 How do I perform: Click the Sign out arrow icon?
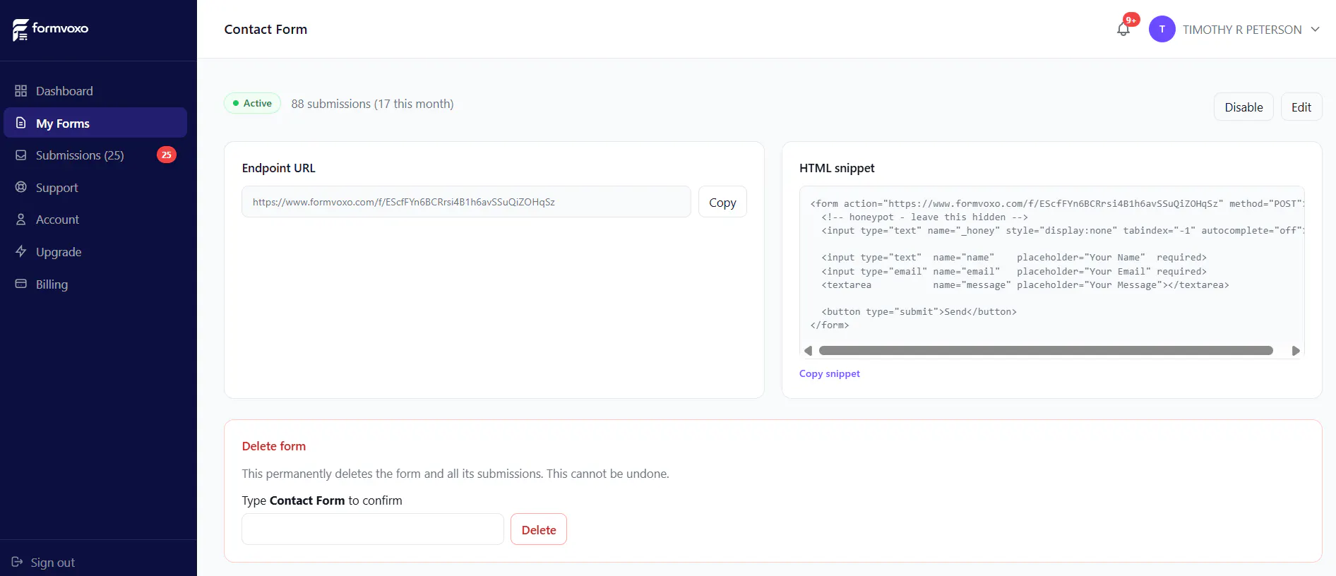17,562
